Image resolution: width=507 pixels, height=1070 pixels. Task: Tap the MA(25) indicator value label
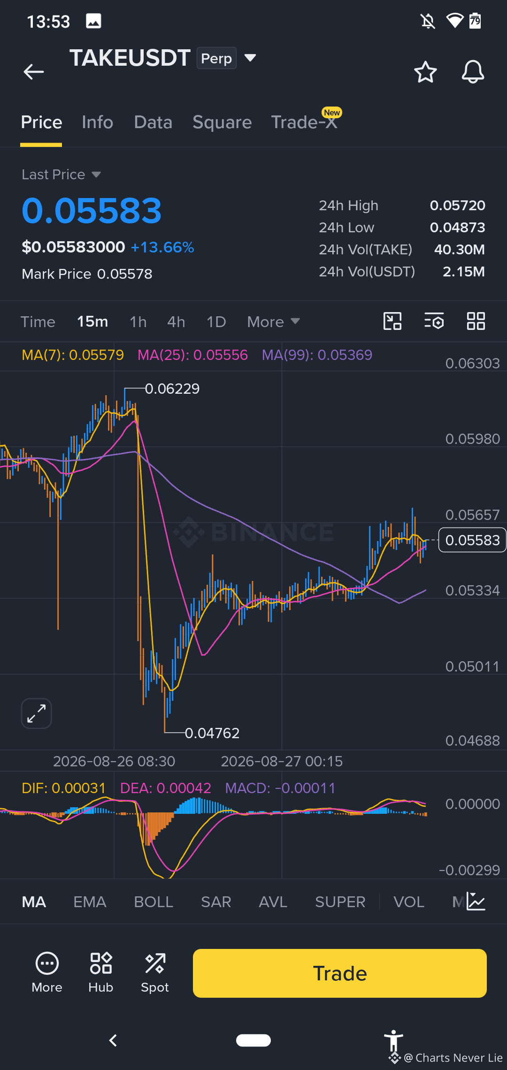(192, 355)
